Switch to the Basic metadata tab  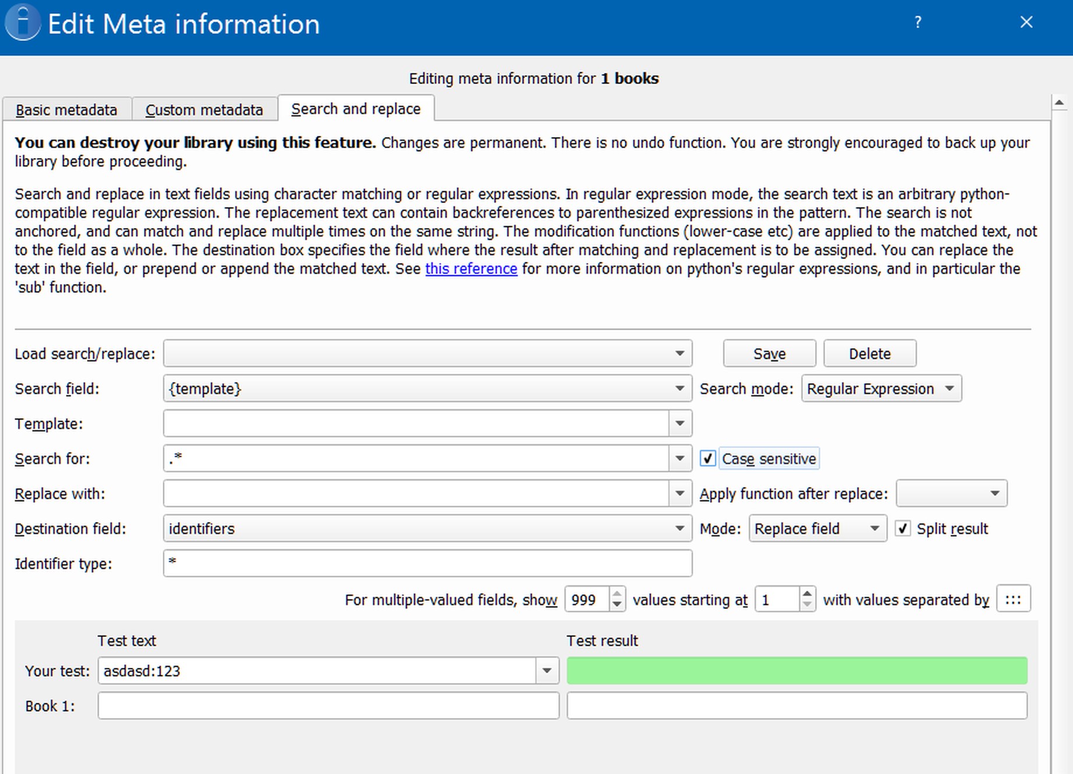point(66,110)
